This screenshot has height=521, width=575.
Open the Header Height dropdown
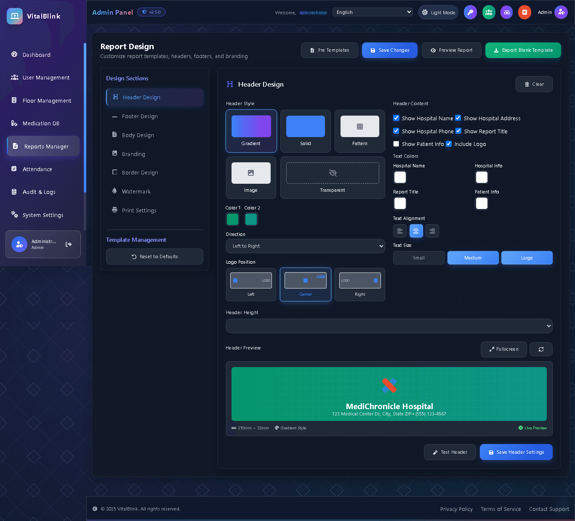coord(389,326)
